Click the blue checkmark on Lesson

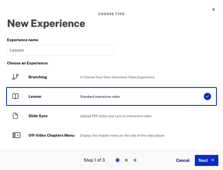click(x=207, y=96)
